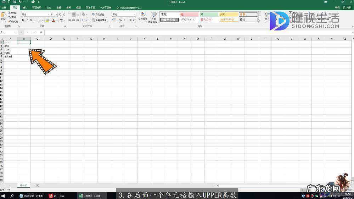The width and height of the screenshot is (354, 199).
Task: Expand the Name Box dropdown
Action: 16,33
